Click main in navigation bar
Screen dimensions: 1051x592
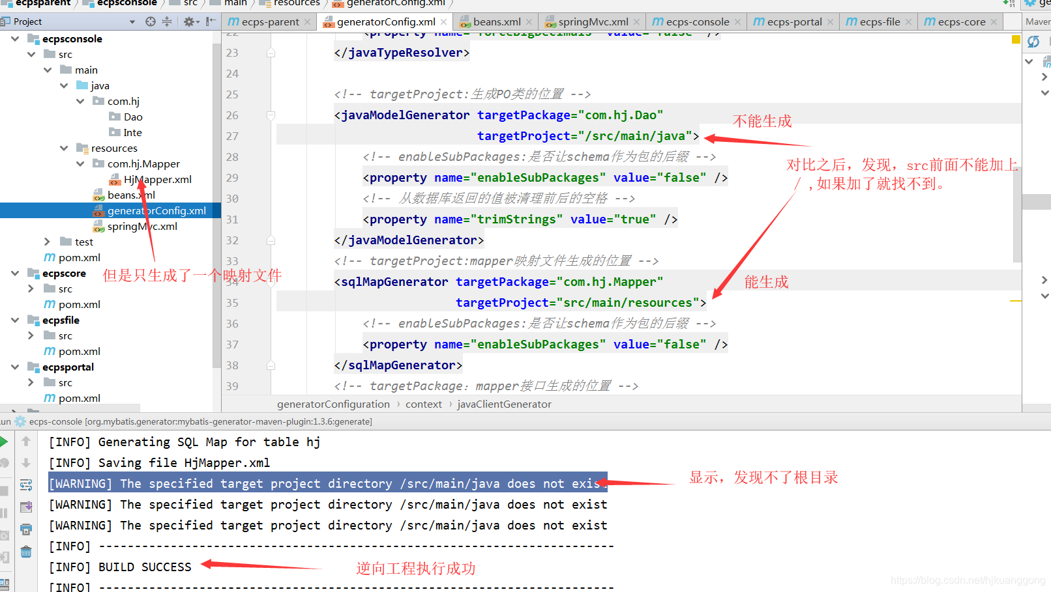point(235,3)
